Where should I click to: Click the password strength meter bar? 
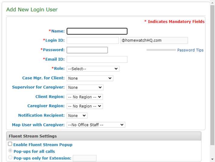161,50
